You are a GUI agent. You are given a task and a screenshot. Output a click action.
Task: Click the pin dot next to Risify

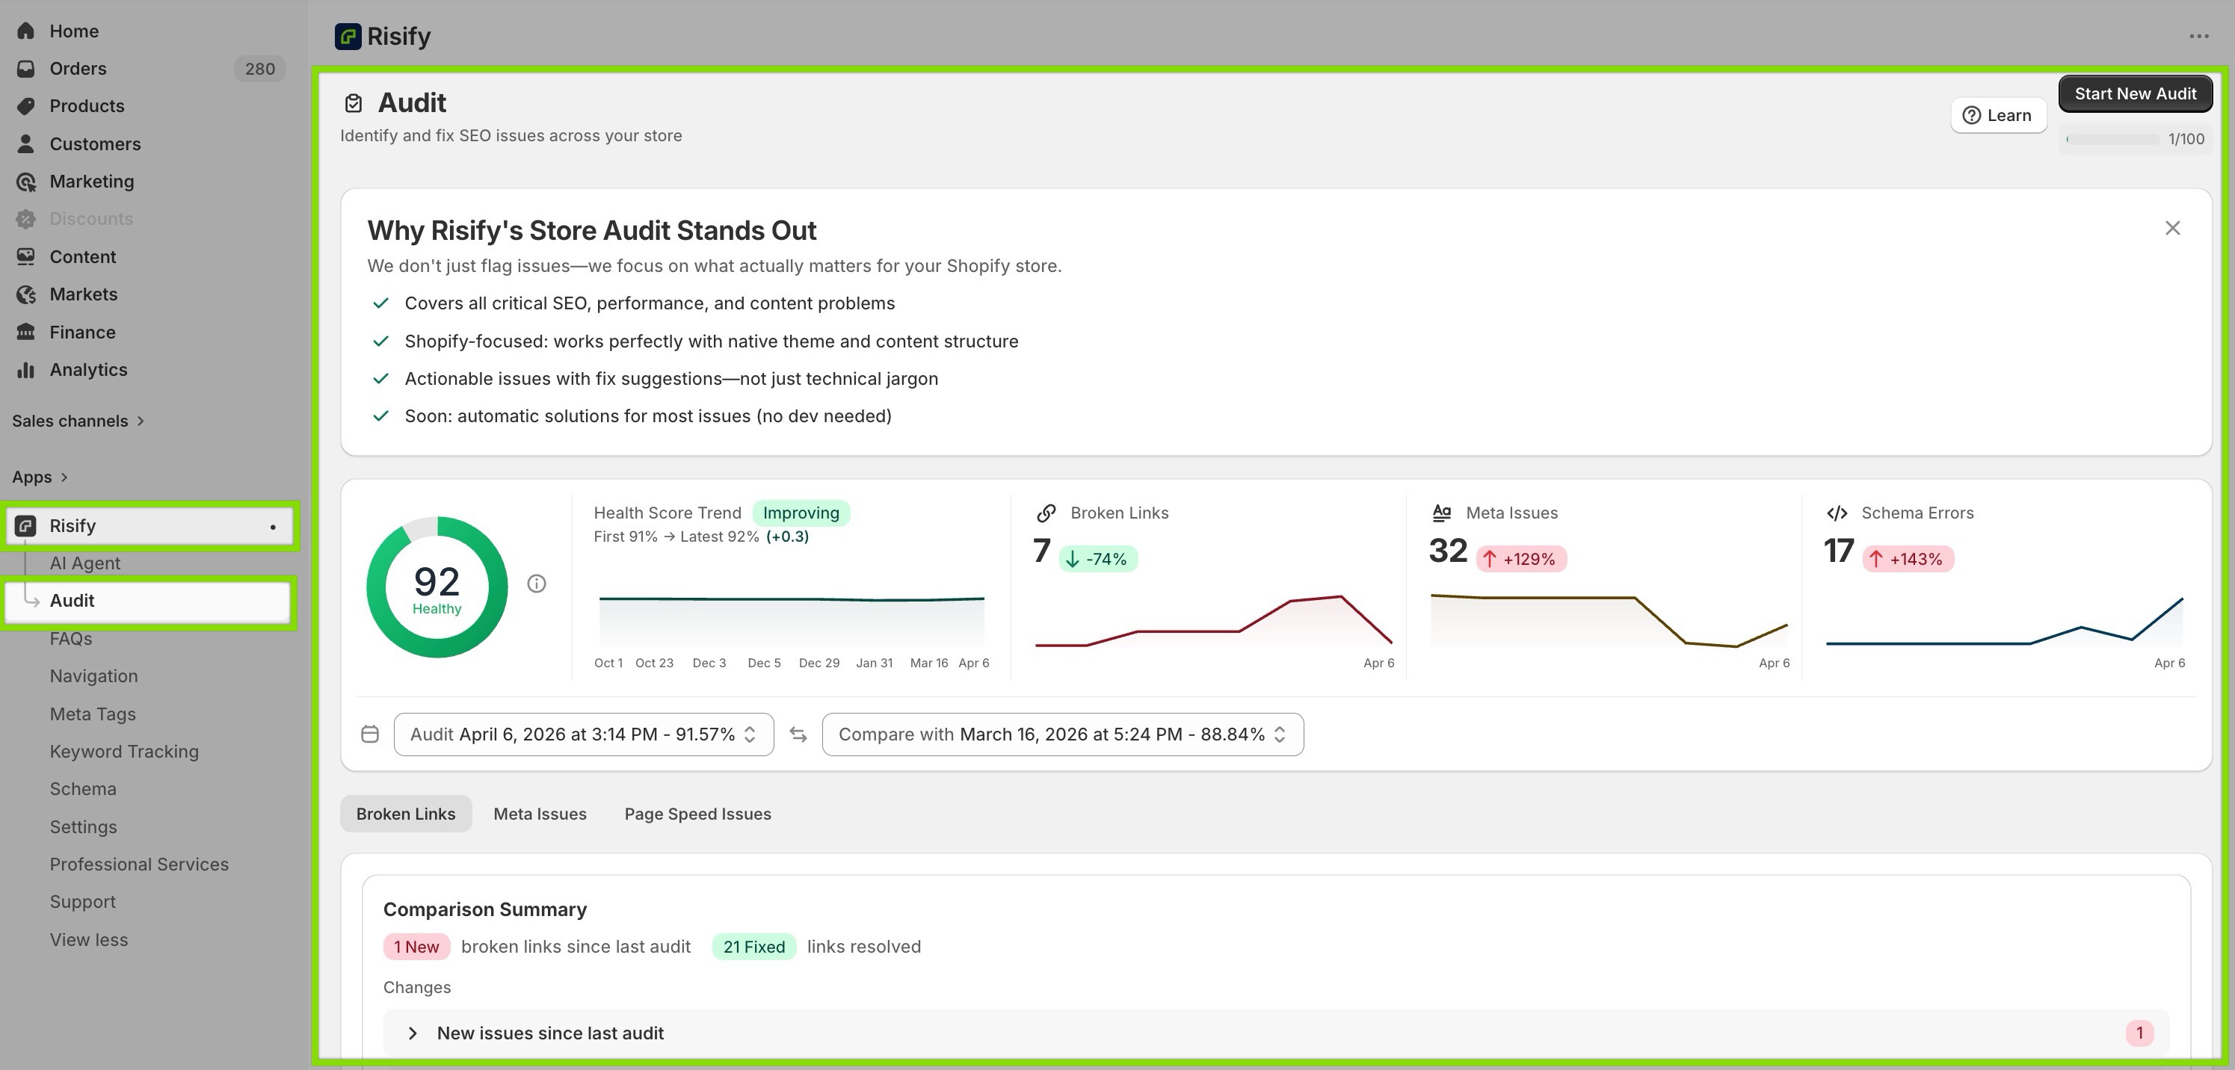coord(274,526)
